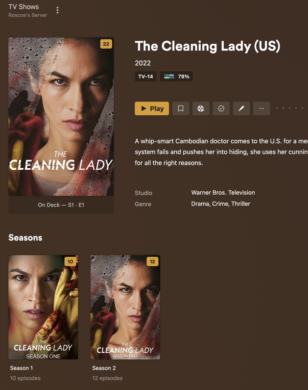Screen dimensions: 308x390
Task: Open the three-dot library options menu
Action: (x=58, y=10)
